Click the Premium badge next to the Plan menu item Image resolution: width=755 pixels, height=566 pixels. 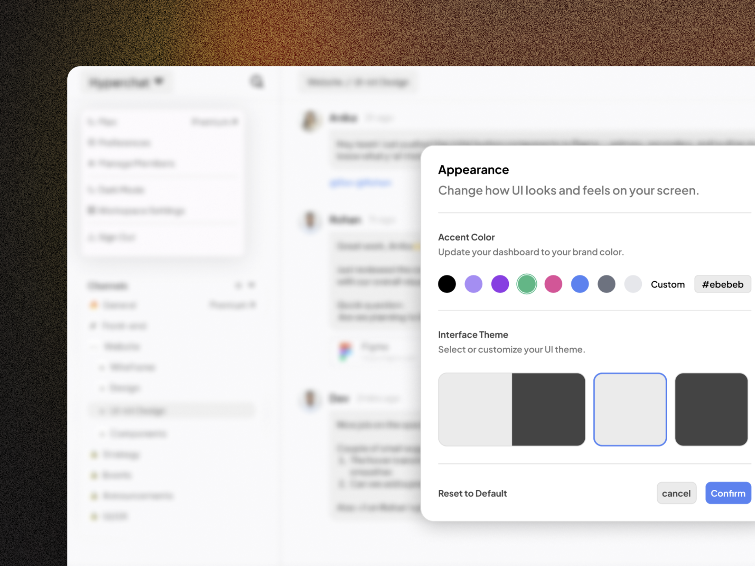pos(214,122)
